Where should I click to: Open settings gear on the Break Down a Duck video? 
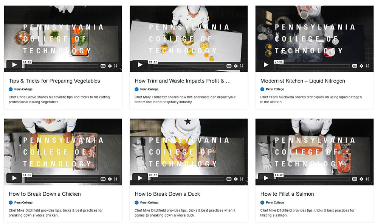click(236, 179)
